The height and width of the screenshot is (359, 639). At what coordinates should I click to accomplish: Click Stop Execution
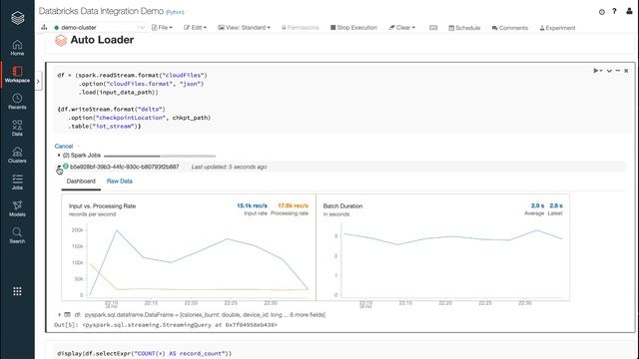click(x=353, y=28)
